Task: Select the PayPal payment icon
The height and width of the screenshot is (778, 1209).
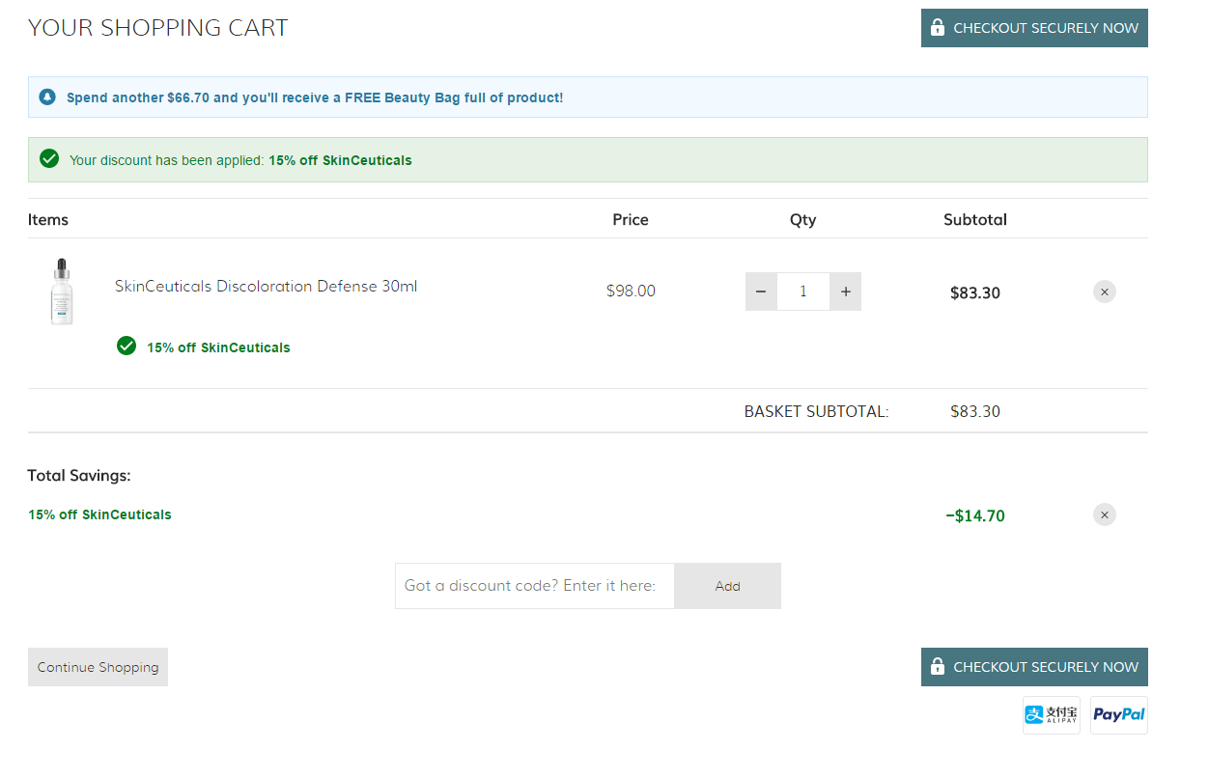Action: coord(1119,715)
